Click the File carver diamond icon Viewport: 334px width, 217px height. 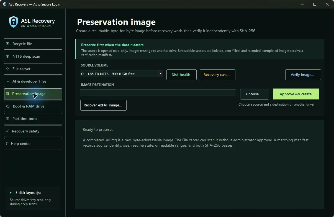click(7, 69)
